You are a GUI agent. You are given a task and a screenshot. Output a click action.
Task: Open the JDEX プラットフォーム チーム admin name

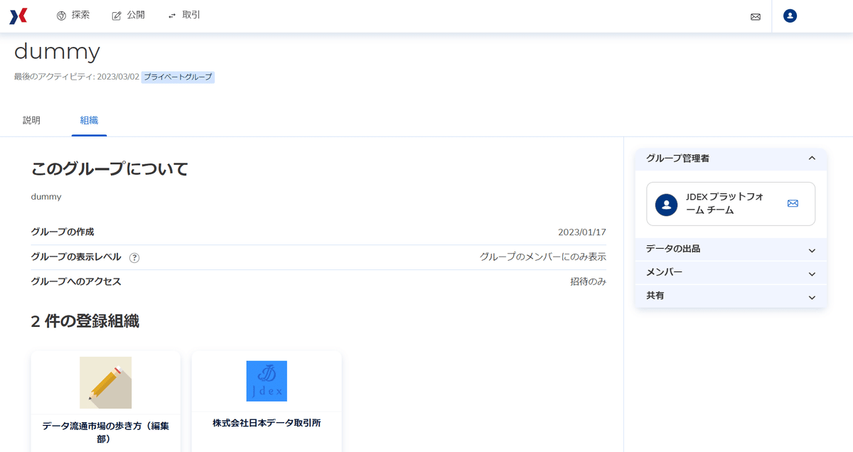[x=725, y=203]
